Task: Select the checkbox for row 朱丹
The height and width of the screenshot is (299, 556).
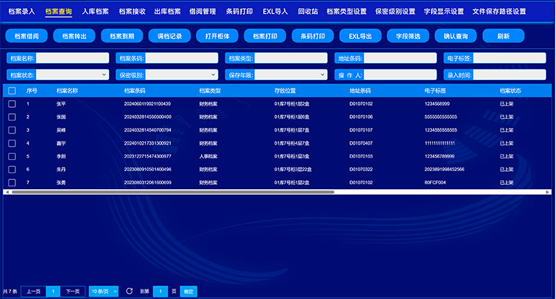Action: point(12,169)
